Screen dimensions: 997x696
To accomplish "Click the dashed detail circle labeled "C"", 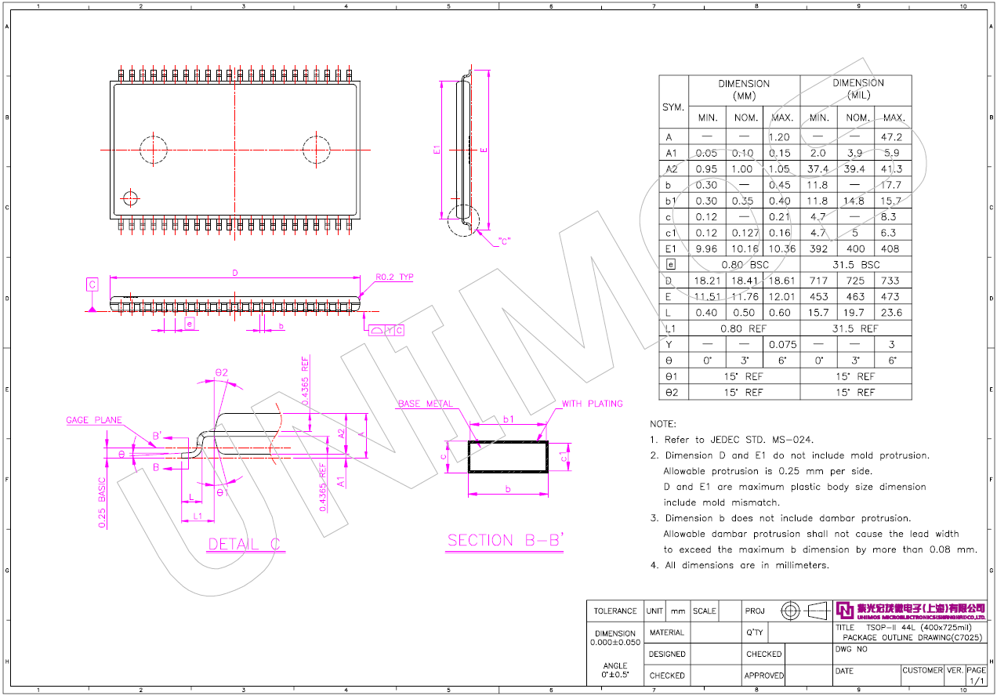I will click(462, 221).
